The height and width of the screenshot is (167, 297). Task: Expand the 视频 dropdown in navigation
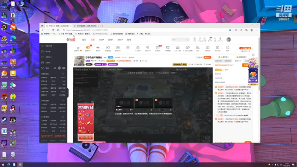[111, 40]
